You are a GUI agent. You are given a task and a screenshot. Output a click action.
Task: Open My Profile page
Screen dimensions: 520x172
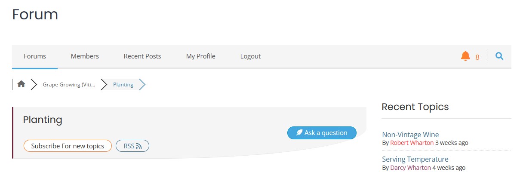201,56
